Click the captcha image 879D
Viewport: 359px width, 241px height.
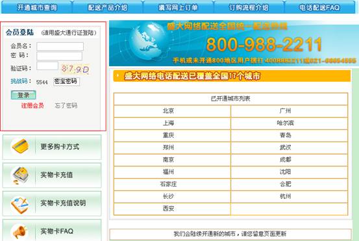click(75, 69)
